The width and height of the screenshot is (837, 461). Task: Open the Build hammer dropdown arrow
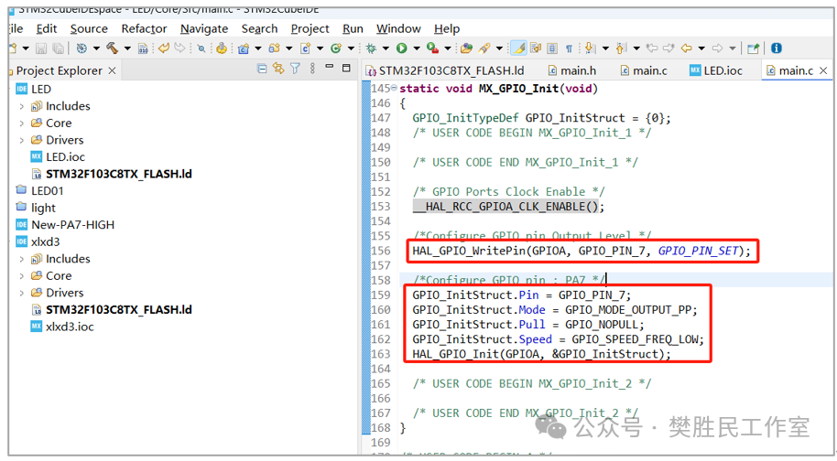[127, 48]
